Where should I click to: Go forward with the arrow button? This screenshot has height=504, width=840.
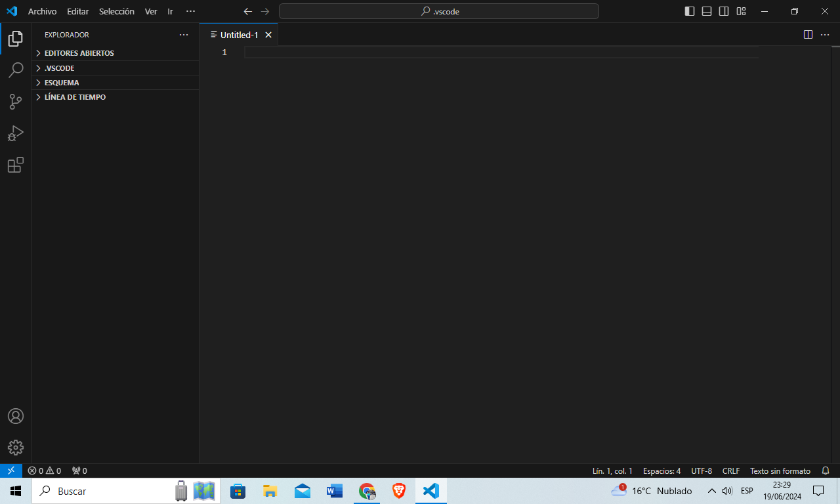click(x=264, y=11)
